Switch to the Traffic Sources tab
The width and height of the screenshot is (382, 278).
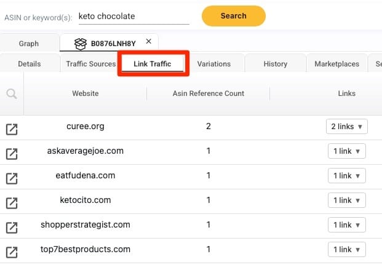tap(90, 64)
